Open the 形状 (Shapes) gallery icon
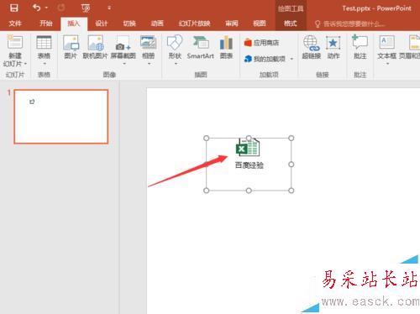The width and height of the screenshot is (420, 314). tap(175, 43)
